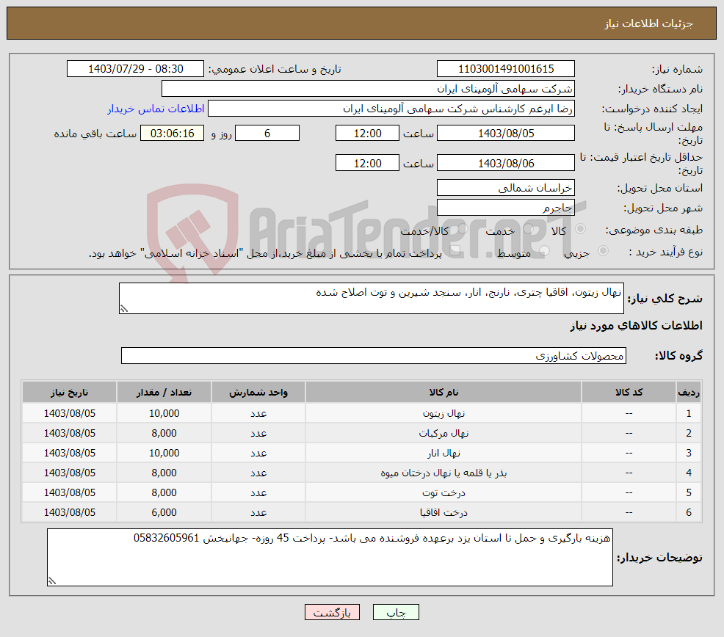This screenshot has width=724, height=637.
Task: Click the تاریخ نیاز column header
Action: tap(69, 393)
